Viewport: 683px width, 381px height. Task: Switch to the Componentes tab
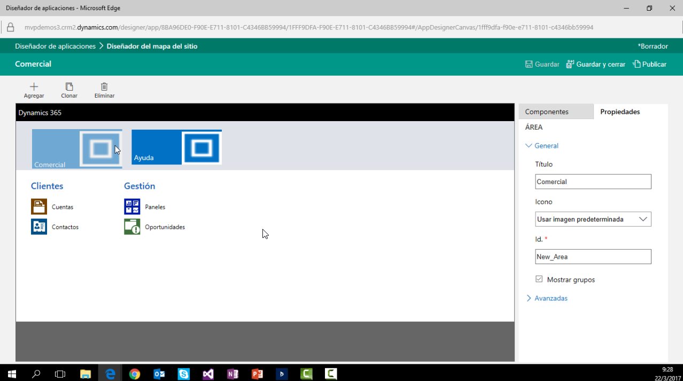[547, 112]
